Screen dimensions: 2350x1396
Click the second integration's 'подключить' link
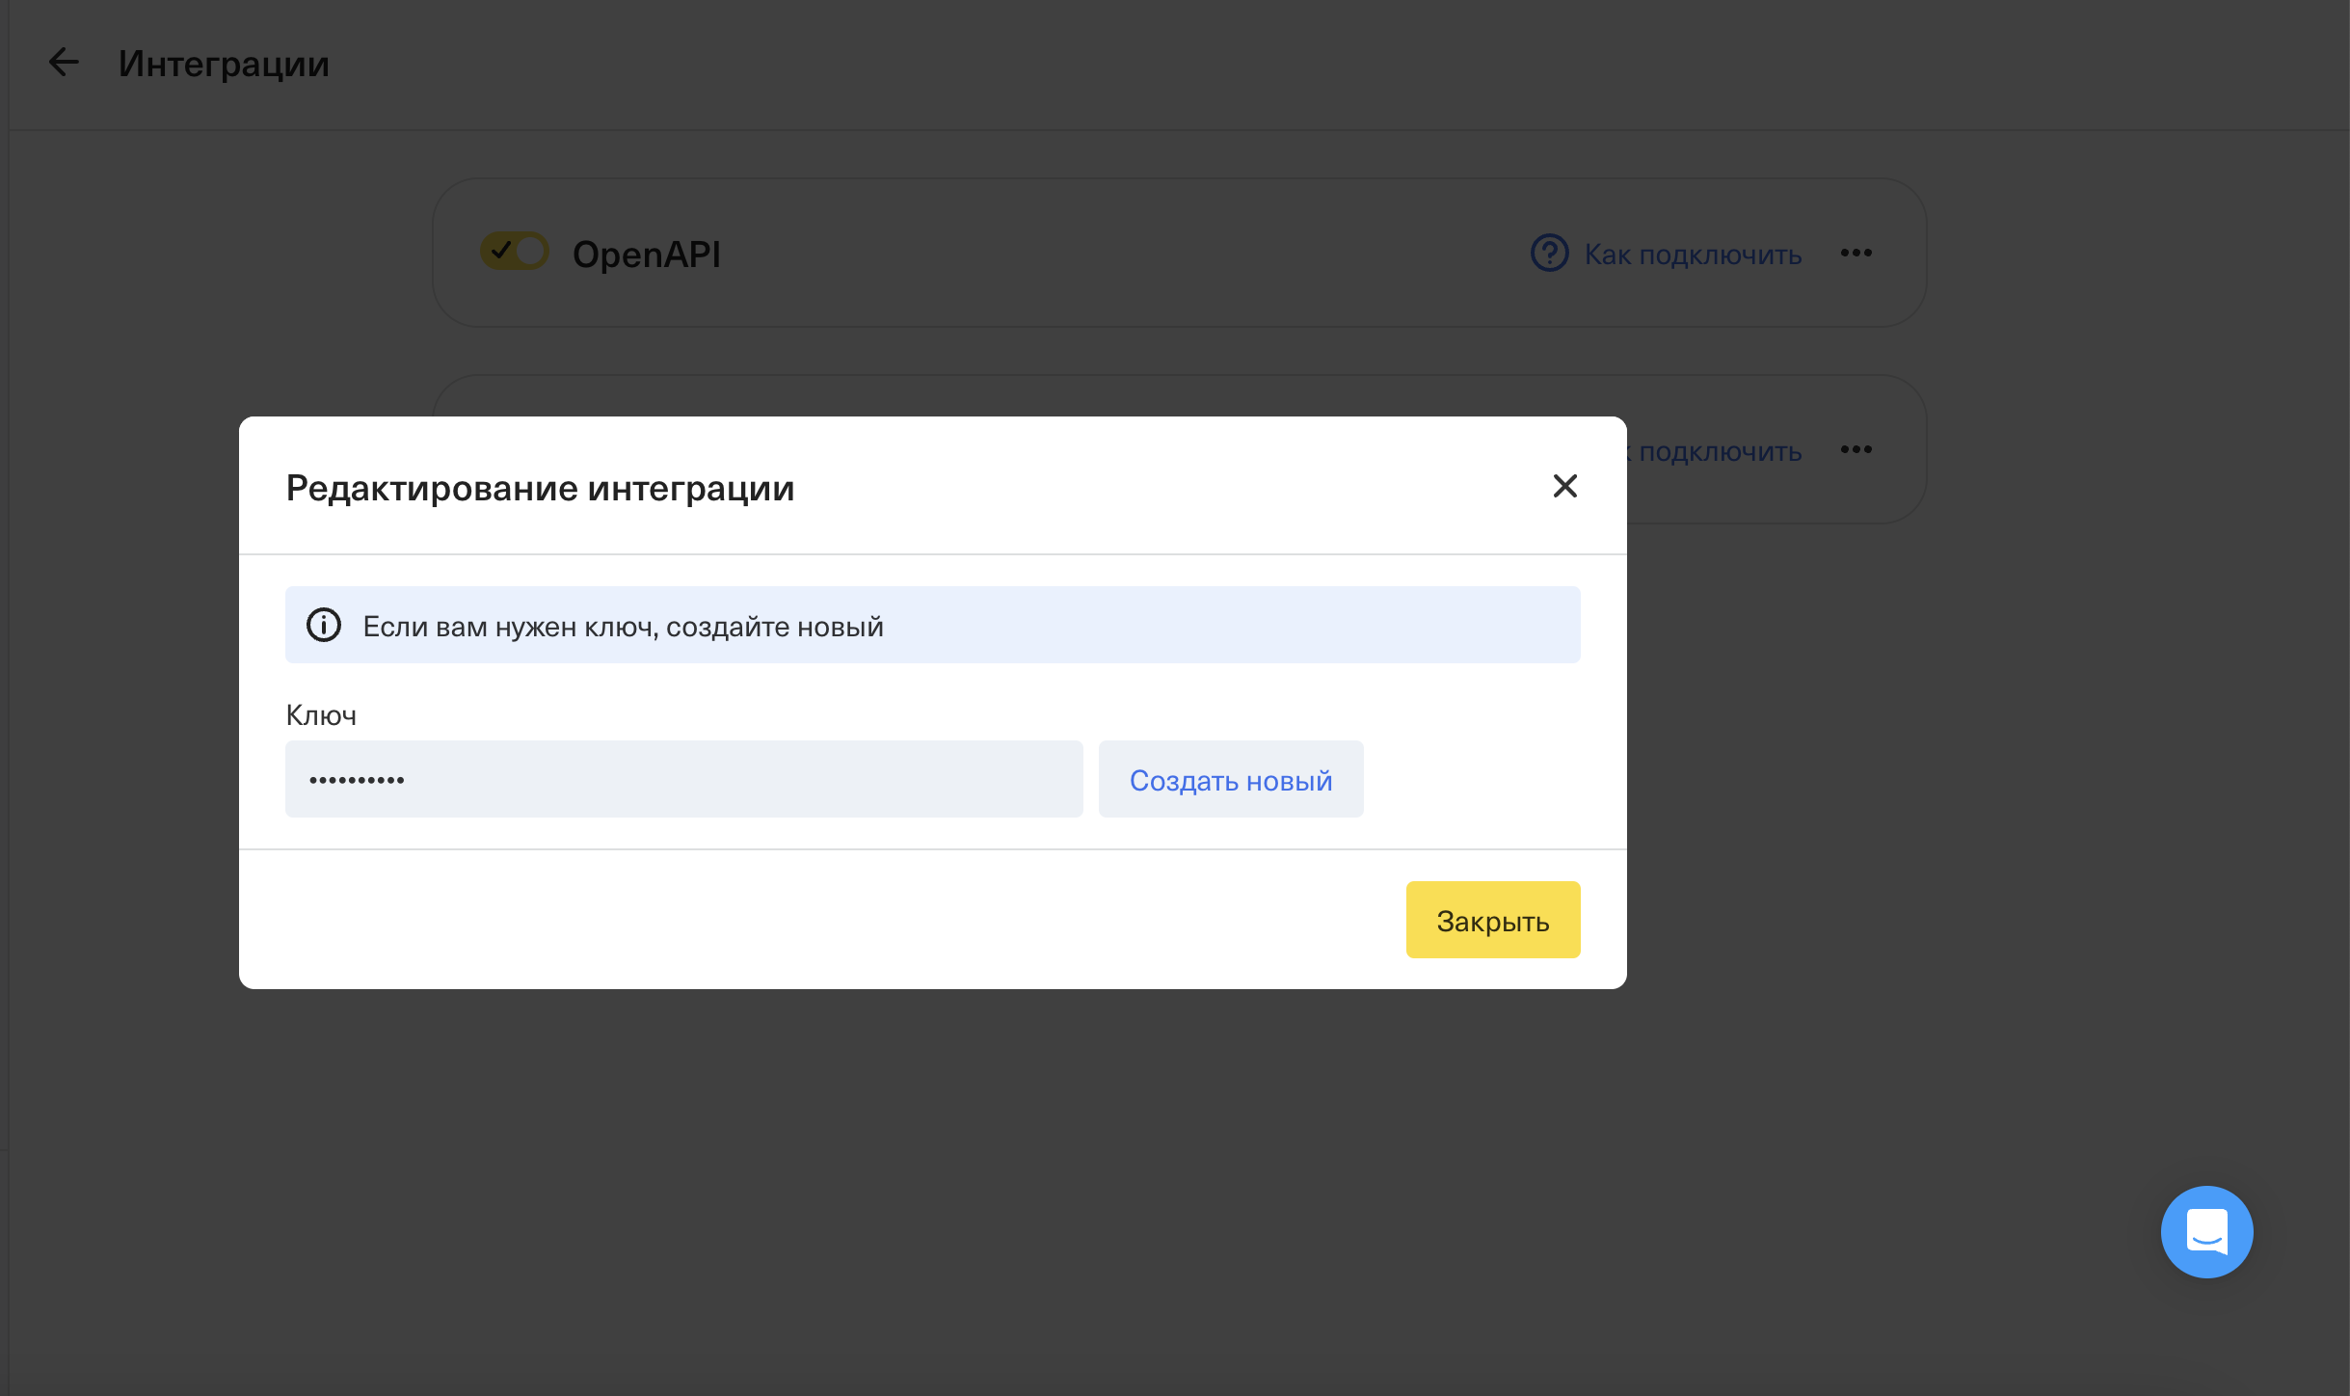pos(1720,451)
